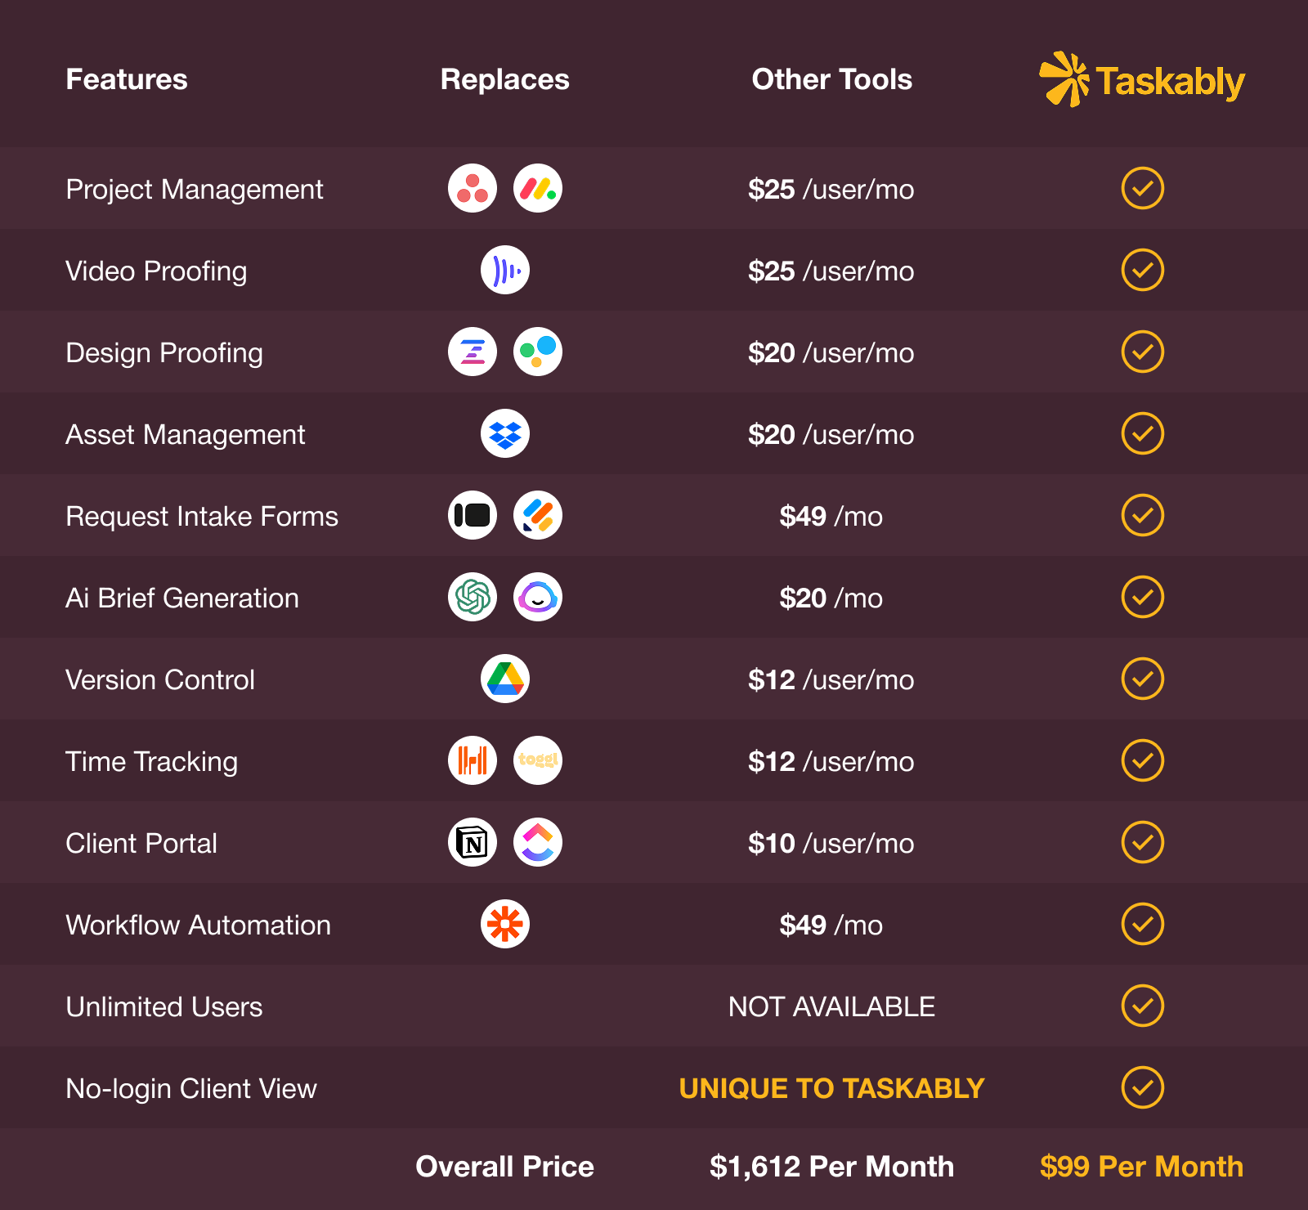
Task: Click the $1,612 Per Month total
Action: pyautogui.click(x=831, y=1167)
